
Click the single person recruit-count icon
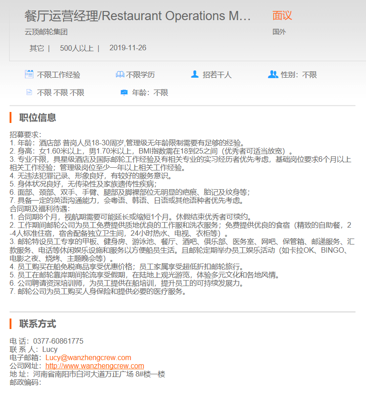(x=195, y=74)
